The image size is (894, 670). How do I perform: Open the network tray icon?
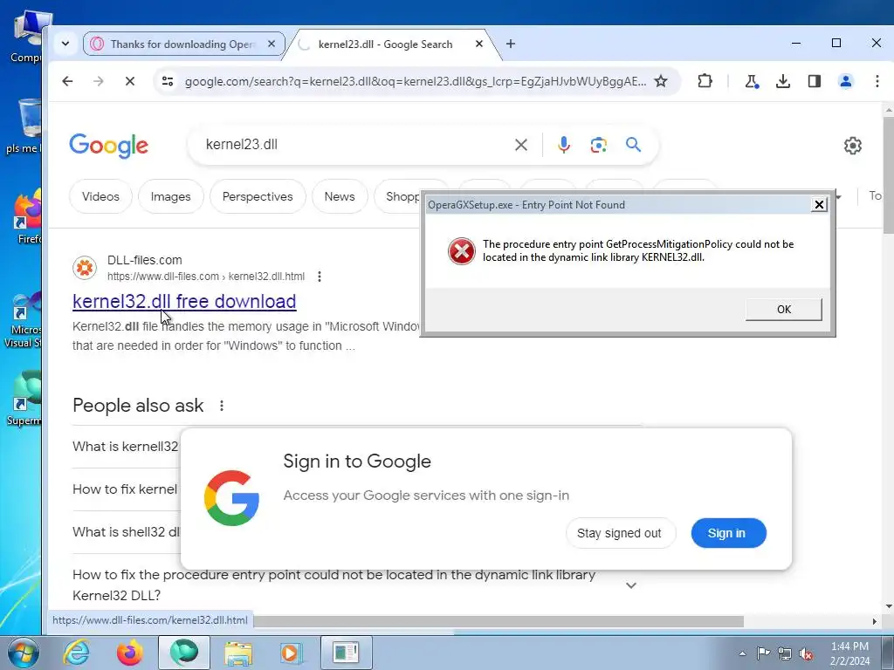click(x=785, y=653)
